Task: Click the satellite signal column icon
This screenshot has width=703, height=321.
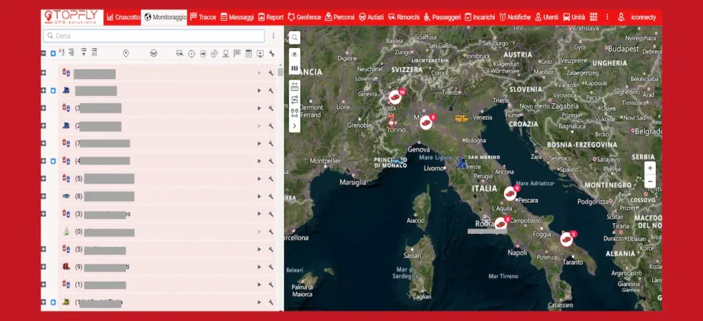Action: (214, 53)
